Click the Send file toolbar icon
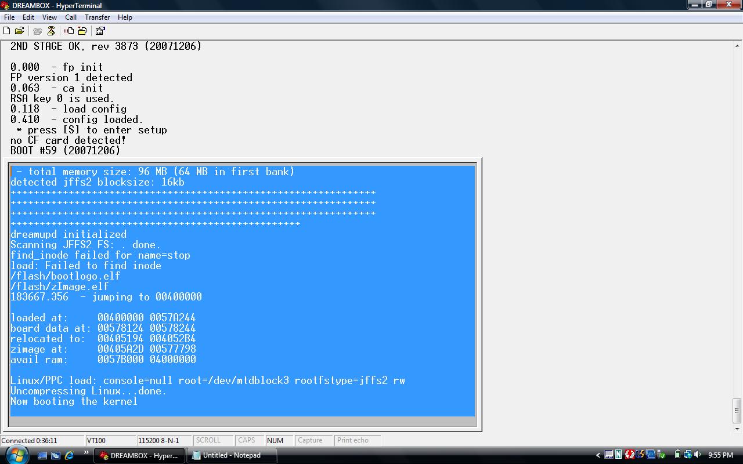The image size is (743, 464). tap(69, 31)
